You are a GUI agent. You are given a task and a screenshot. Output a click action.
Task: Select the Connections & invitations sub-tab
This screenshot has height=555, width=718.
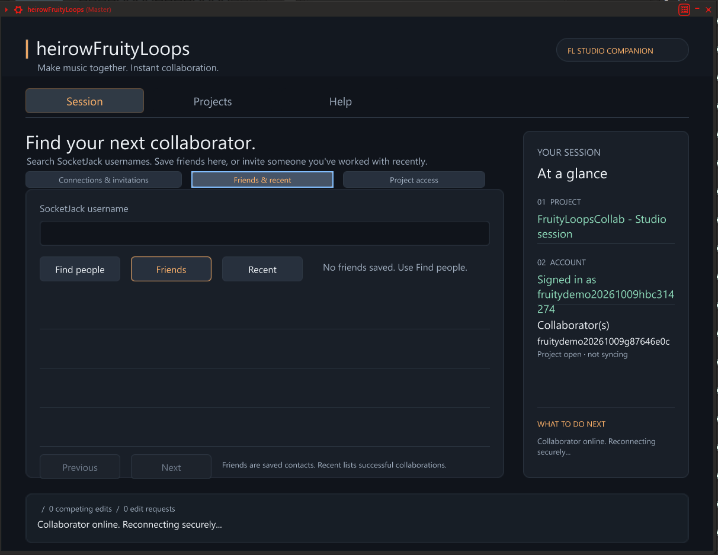pos(104,179)
